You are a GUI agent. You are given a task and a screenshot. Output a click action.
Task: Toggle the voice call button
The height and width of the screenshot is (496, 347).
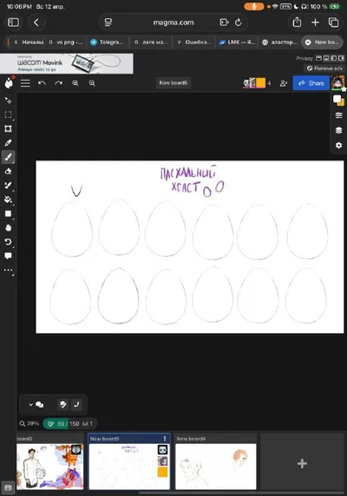tap(76, 404)
